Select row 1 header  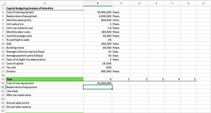(3, 8)
